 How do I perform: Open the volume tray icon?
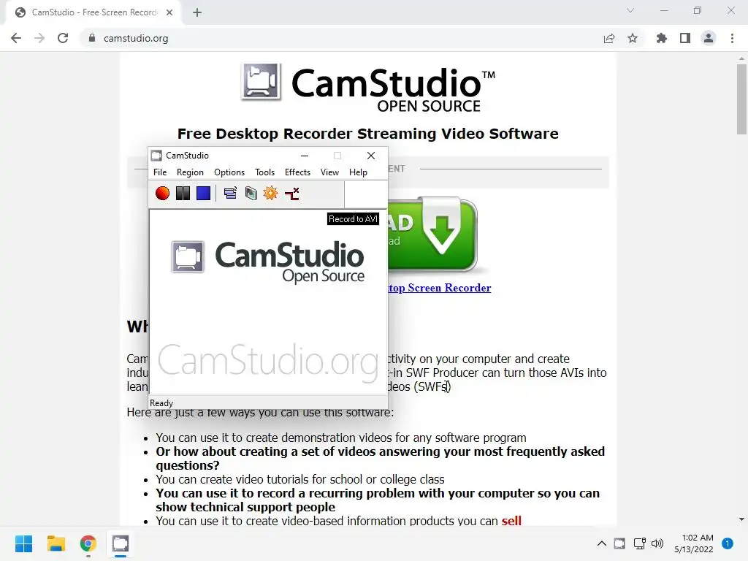point(657,543)
